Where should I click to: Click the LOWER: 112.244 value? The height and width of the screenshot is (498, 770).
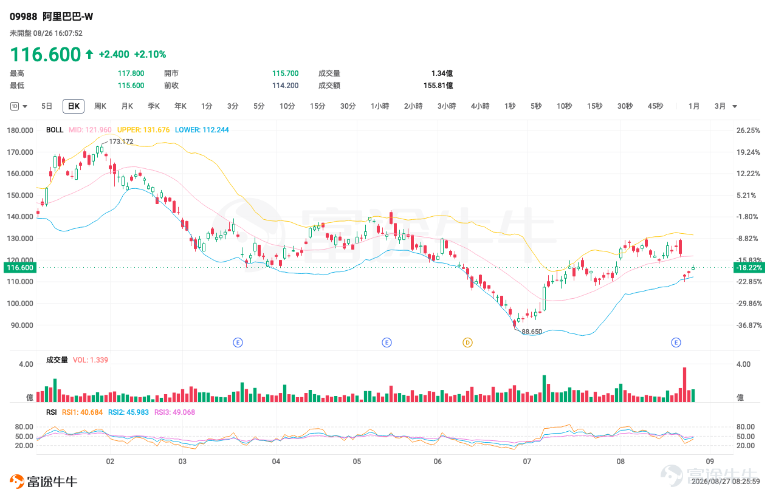tap(202, 130)
